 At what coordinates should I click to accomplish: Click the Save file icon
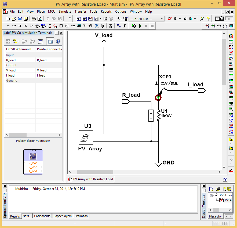[26, 19]
